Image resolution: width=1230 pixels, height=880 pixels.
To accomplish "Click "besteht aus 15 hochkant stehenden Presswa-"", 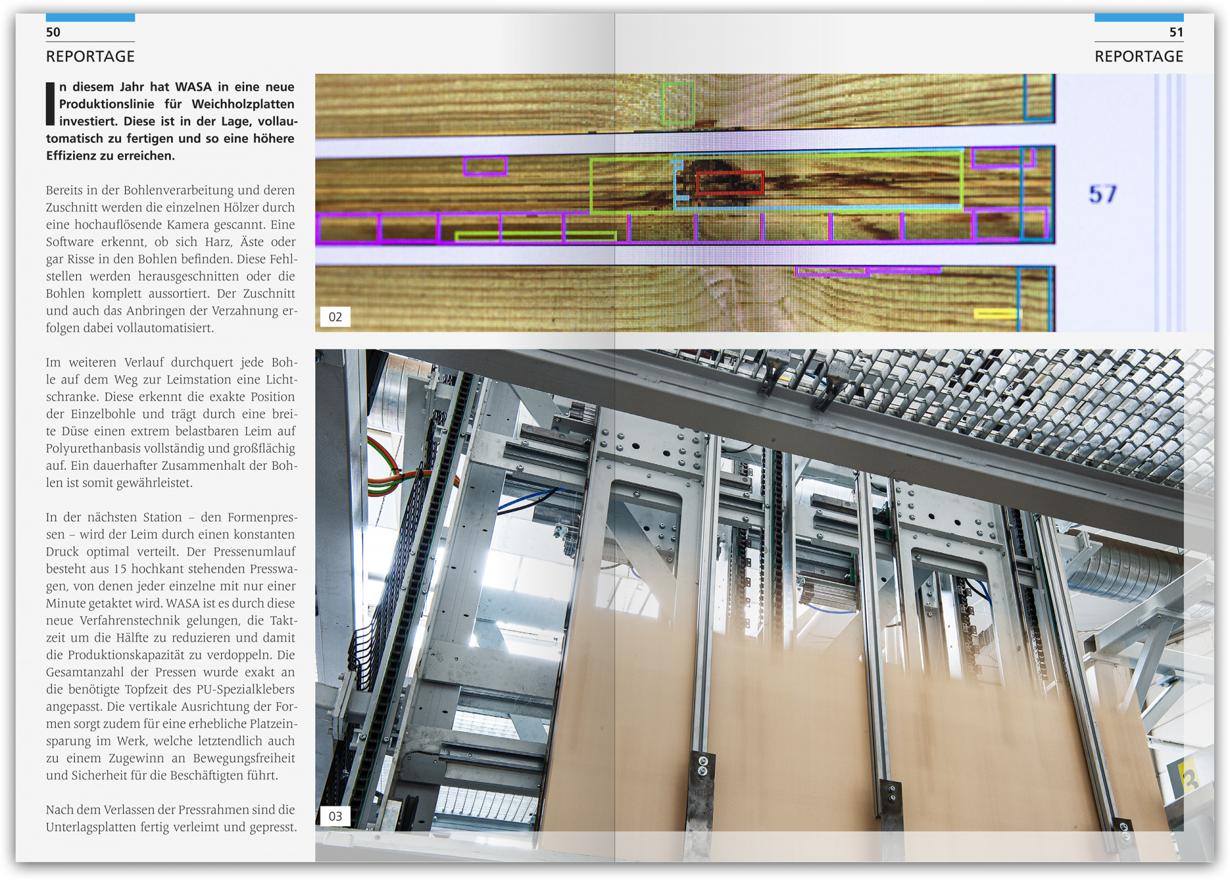I will point(172,569).
